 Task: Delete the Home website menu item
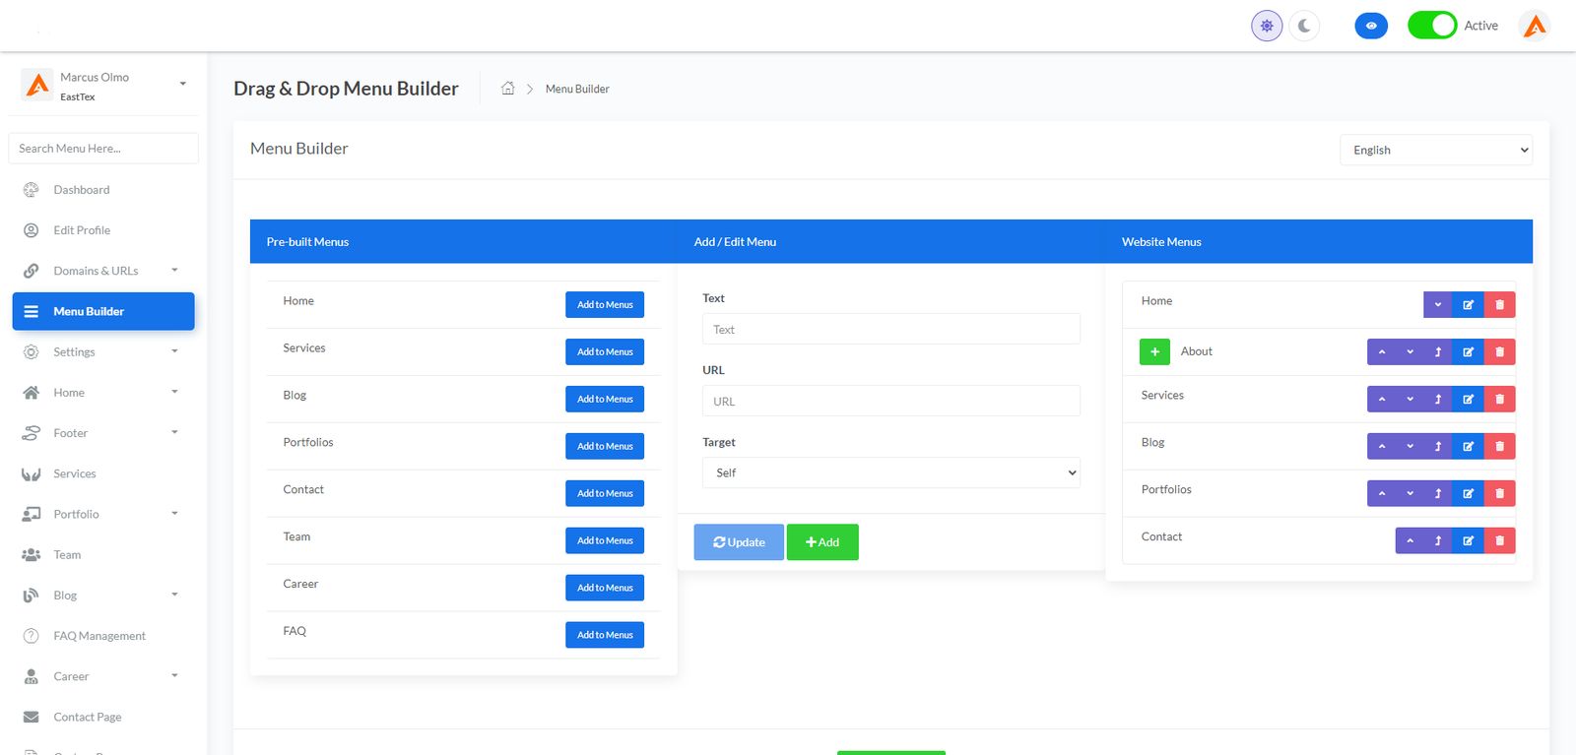tap(1499, 305)
